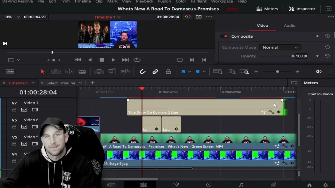Click timeline zoom in plus button

point(297,72)
